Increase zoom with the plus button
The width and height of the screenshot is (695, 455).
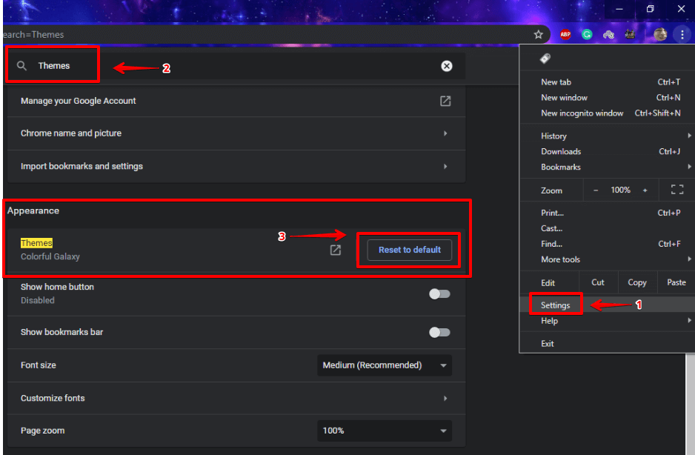click(x=645, y=190)
